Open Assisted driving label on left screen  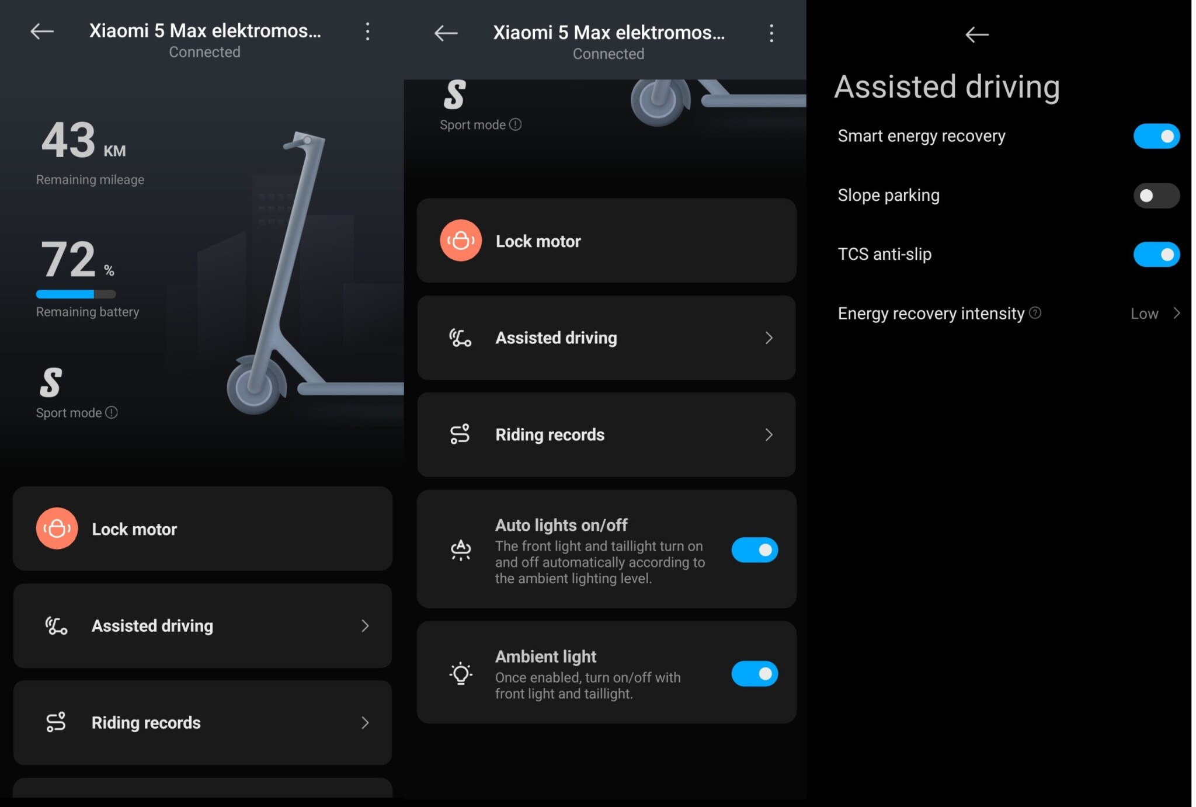click(x=152, y=626)
